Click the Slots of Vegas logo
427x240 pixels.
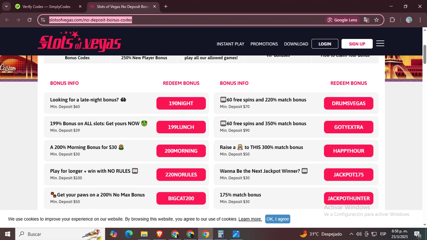click(x=80, y=42)
